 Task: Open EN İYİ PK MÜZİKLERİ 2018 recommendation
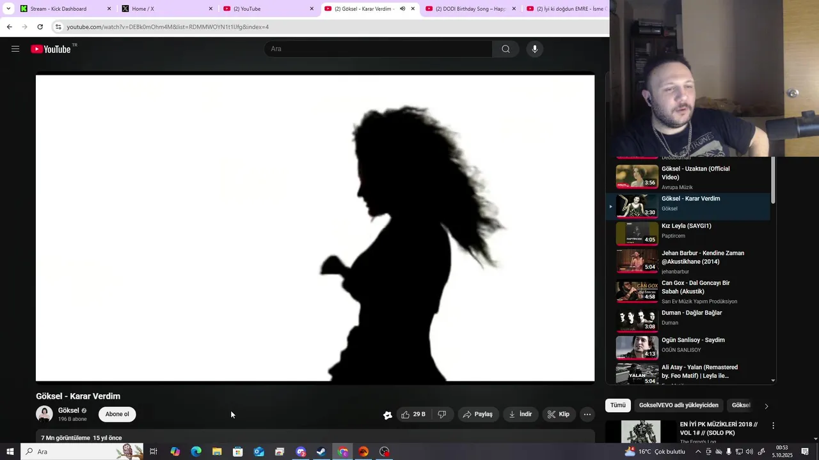click(719, 429)
